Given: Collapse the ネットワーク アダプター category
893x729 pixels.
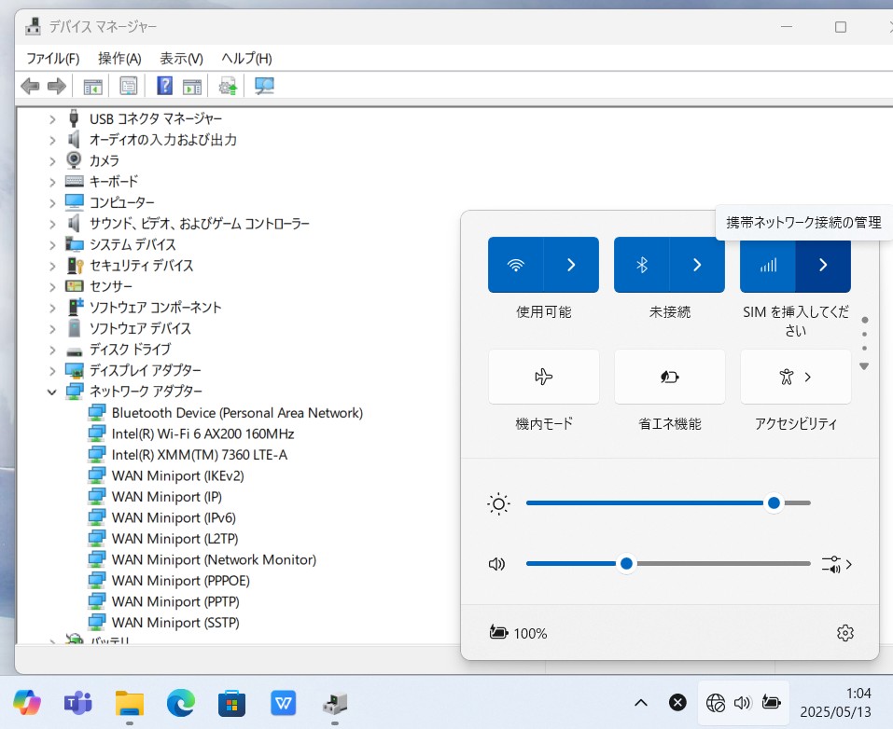Looking at the screenshot, I should coord(52,392).
